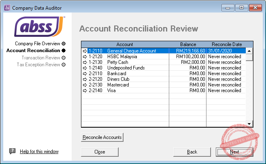This screenshot has height=164, width=266.
Task: Go to Tax Exception Review step
Action: (38, 65)
